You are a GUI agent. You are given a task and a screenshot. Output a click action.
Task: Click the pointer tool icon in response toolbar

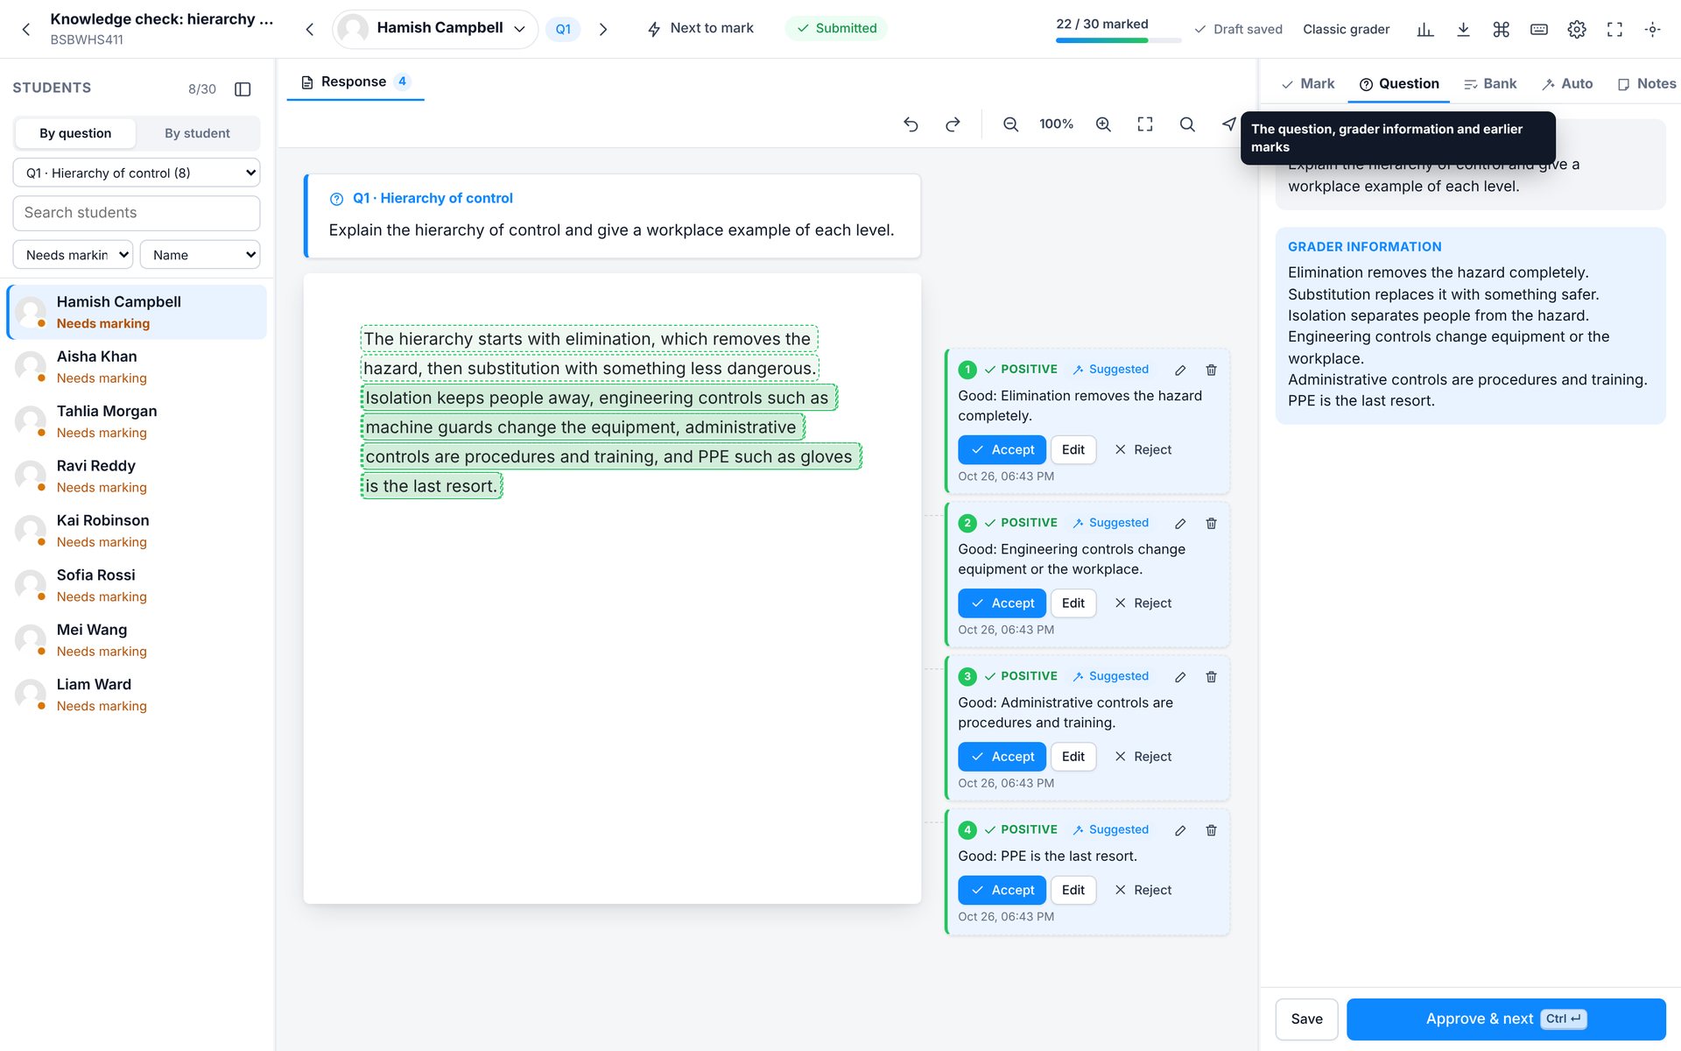pyautogui.click(x=1228, y=124)
